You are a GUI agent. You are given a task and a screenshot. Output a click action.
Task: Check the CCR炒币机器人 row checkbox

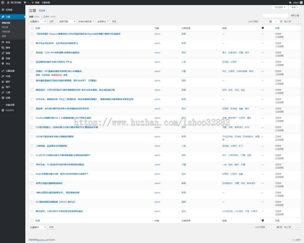32,128
